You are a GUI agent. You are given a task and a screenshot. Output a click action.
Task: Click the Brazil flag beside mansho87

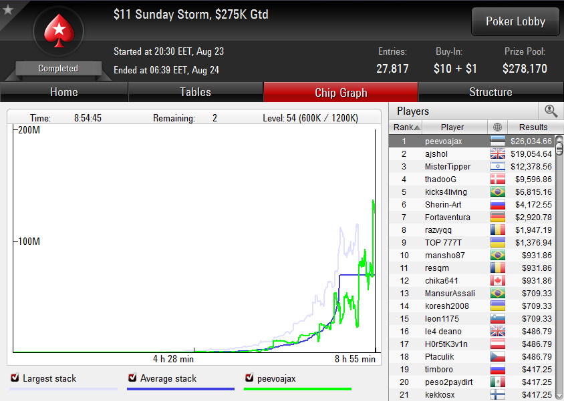coord(498,256)
